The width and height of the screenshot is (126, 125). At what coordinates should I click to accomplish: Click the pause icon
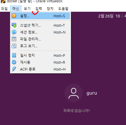point(14,55)
